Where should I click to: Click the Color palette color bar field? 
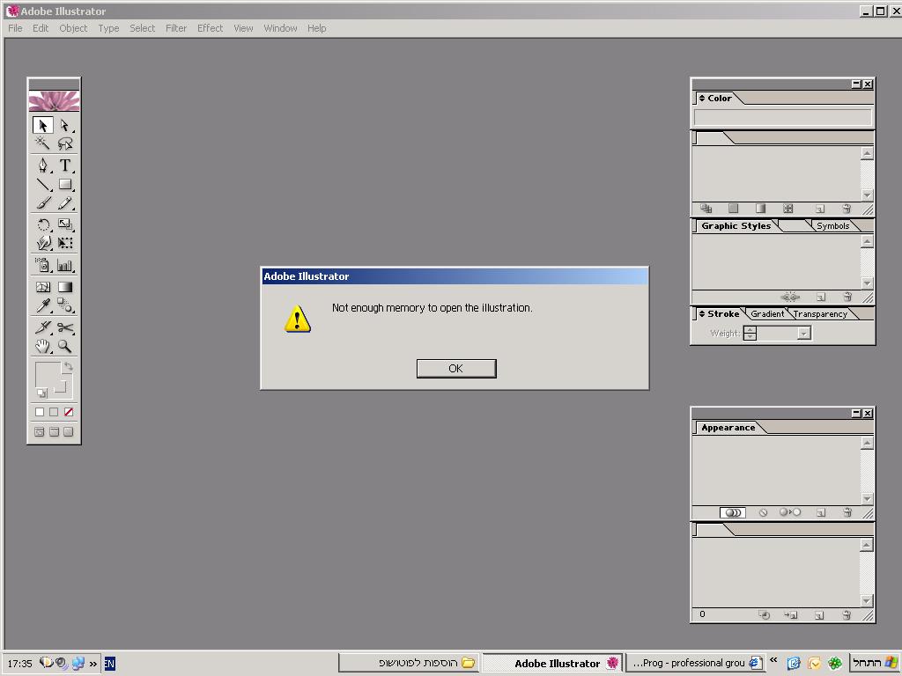coord(782,117)
